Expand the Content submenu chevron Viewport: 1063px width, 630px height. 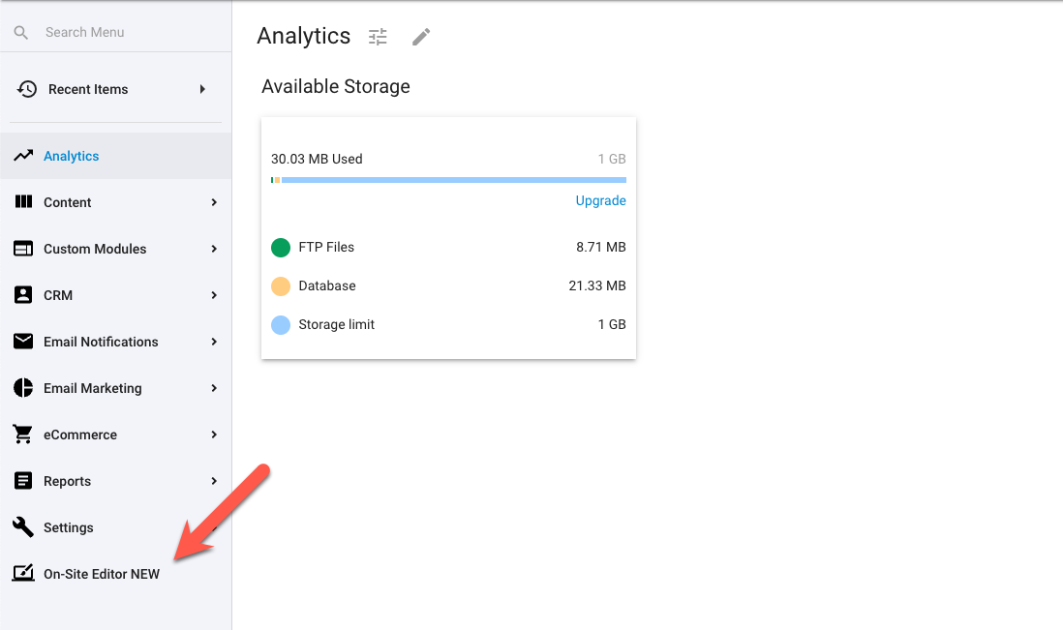(x=214, y=202)
